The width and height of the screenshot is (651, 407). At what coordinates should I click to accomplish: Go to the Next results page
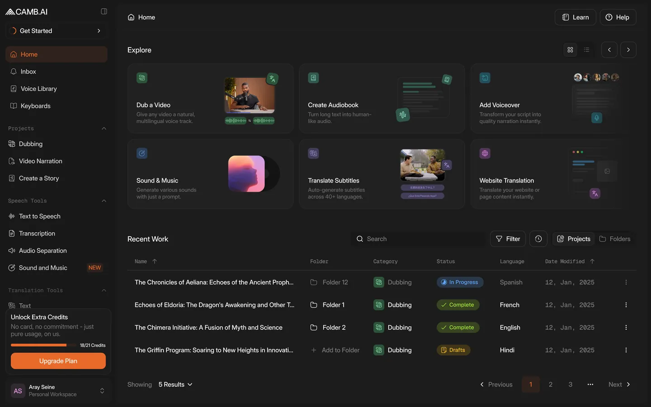(x=619, y=384)
